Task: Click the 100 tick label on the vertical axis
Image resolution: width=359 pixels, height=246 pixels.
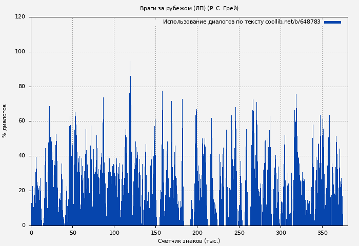Action: coord(19,52)
